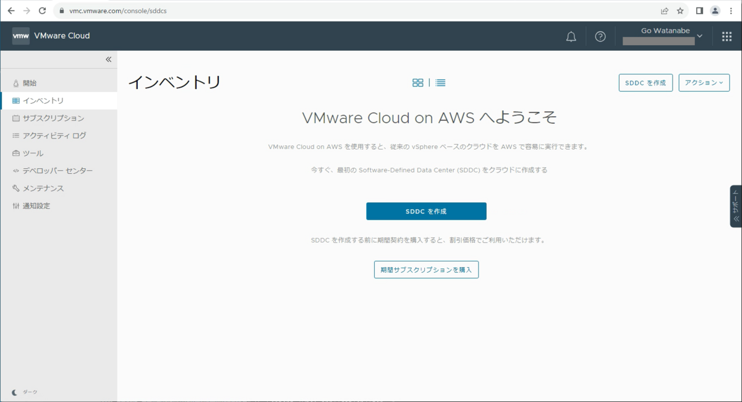The image size is (742, 402).
Task: Open デベロッパー センター in the sidebar
Action: [x=59, y=171]
